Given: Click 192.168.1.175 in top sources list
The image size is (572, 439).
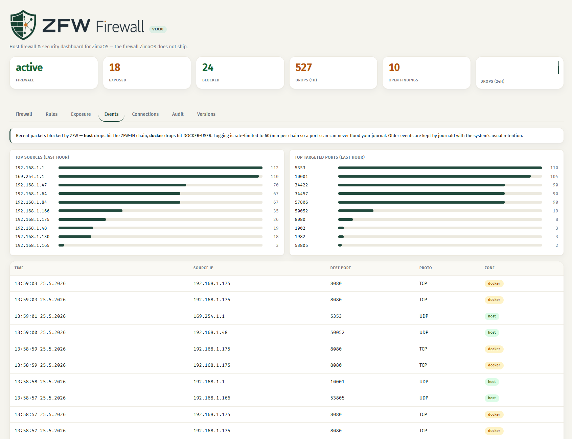Looking at the screenshot, I should coord(147,219).
